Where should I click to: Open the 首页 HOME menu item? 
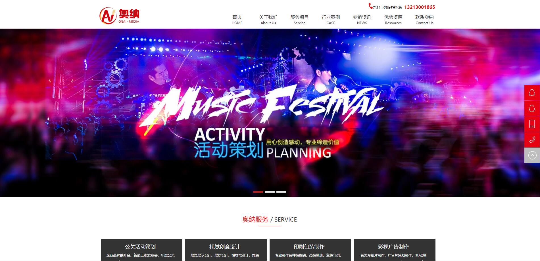click(237, 20)
